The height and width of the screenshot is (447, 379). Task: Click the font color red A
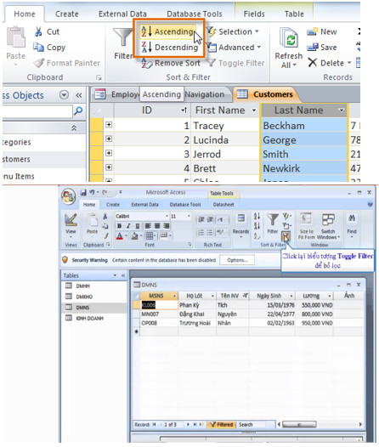[x=120, y=236]
